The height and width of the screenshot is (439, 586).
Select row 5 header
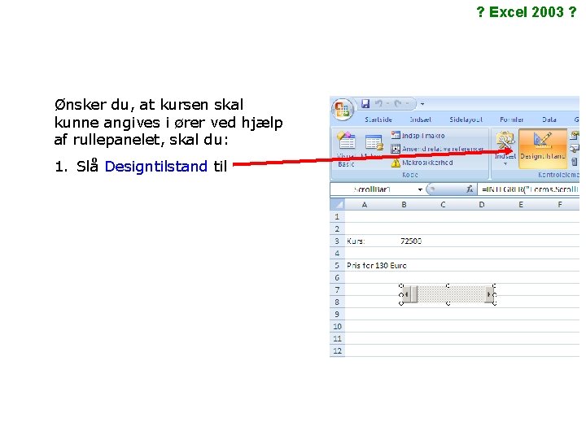pyautogui.click(x=338, y=265)
